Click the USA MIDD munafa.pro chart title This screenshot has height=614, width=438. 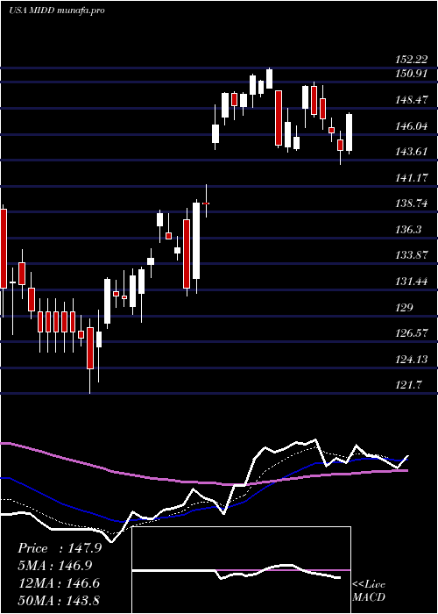point(57,11)
